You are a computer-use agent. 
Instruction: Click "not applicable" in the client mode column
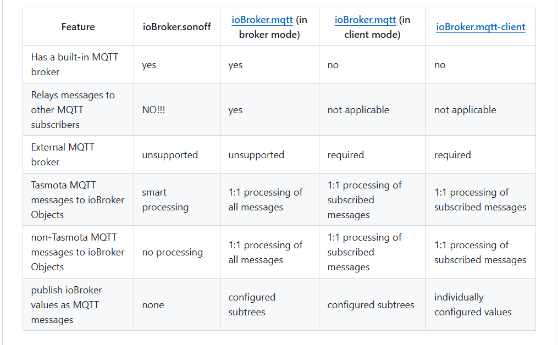click(358, 110)
